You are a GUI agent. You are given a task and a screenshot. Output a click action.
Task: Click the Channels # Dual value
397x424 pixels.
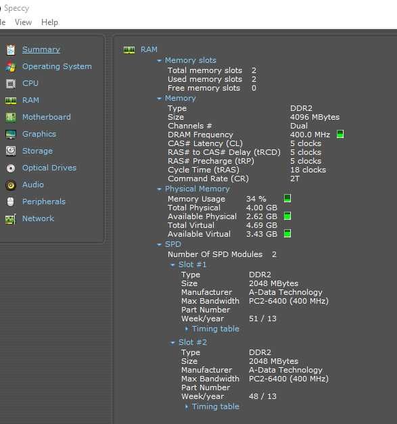coord(299,126)
